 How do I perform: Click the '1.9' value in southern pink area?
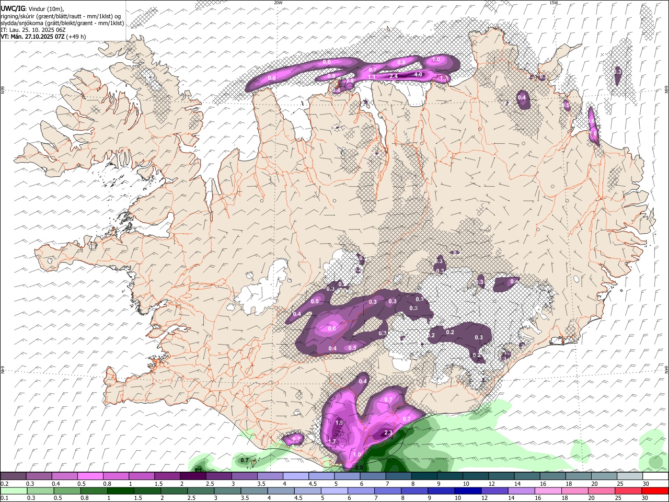[x=339, y=423]
